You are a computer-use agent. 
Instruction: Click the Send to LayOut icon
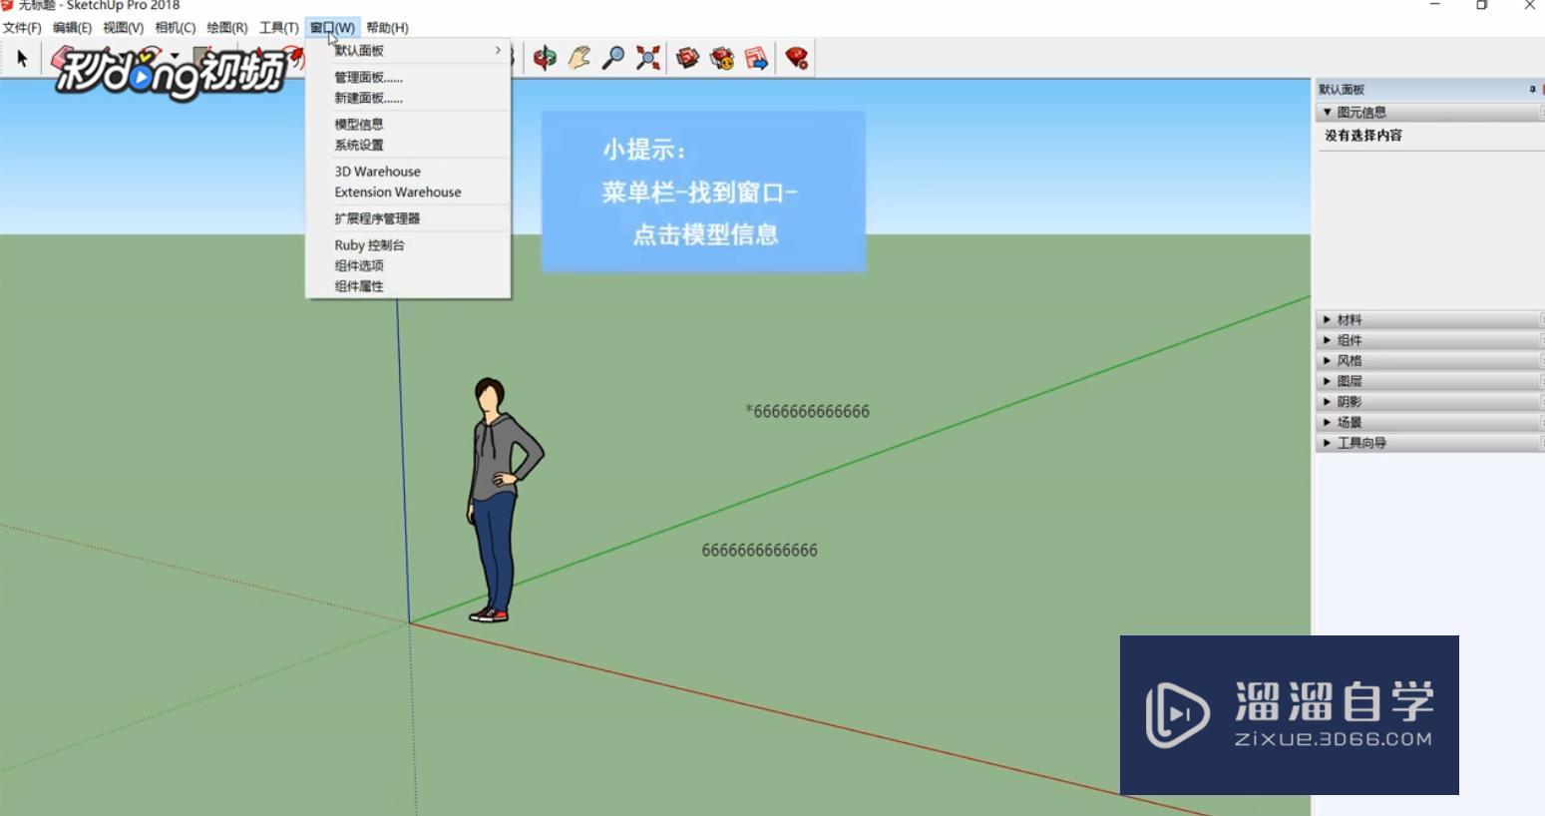tap(757, 58)
